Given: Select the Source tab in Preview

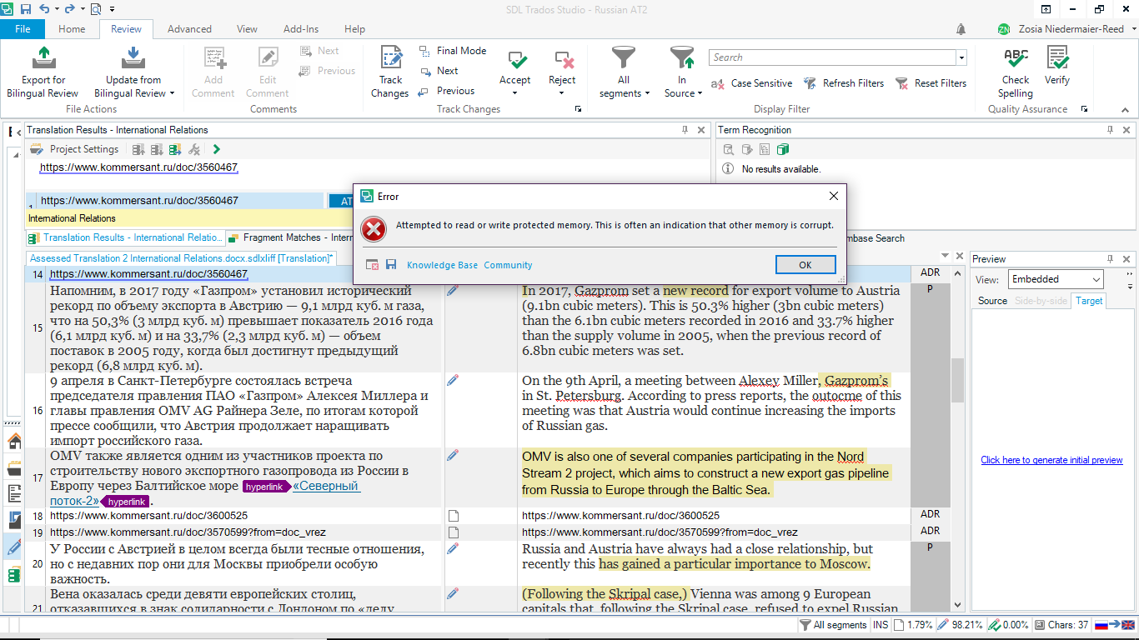Looking at the screenshot, I should pos(992,301).
